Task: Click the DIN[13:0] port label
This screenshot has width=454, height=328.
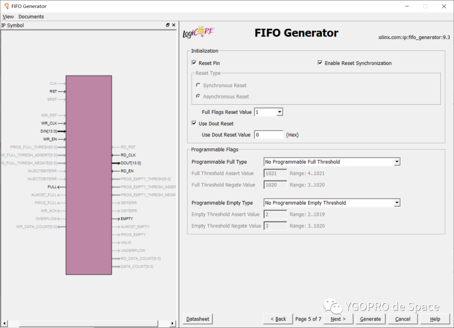Action: (49, 131)
